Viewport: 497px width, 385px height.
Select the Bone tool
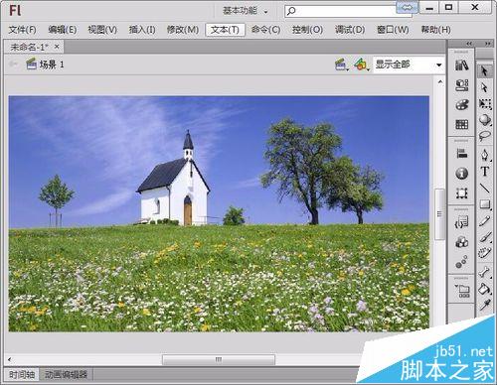(x=485, y=272)
